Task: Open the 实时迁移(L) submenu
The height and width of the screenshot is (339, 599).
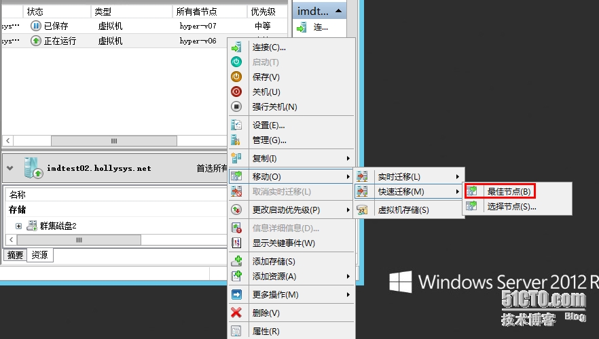Action: click(x=408, y=176)
